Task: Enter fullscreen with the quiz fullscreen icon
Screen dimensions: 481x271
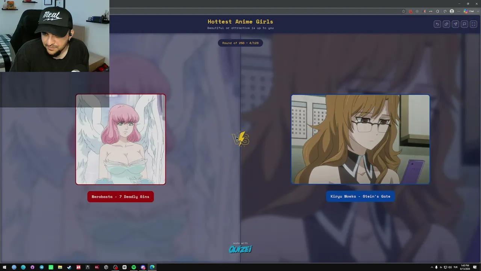Action: [473, 24]
